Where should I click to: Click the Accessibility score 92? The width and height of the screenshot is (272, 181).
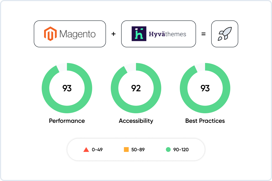point(136,88)
